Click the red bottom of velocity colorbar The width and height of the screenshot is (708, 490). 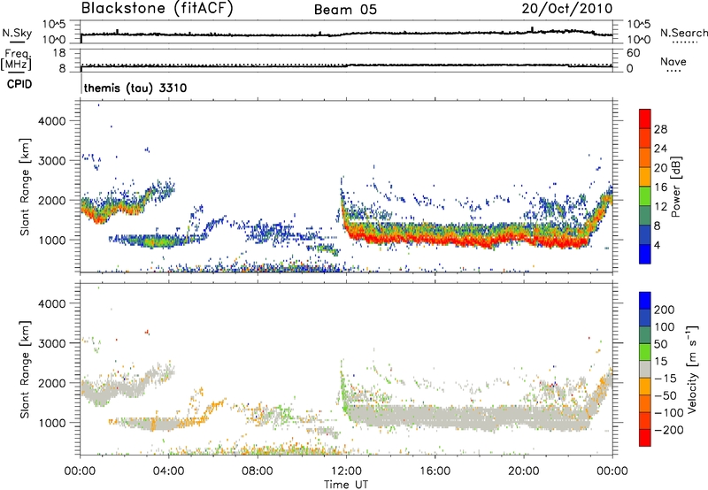[645, 438]
